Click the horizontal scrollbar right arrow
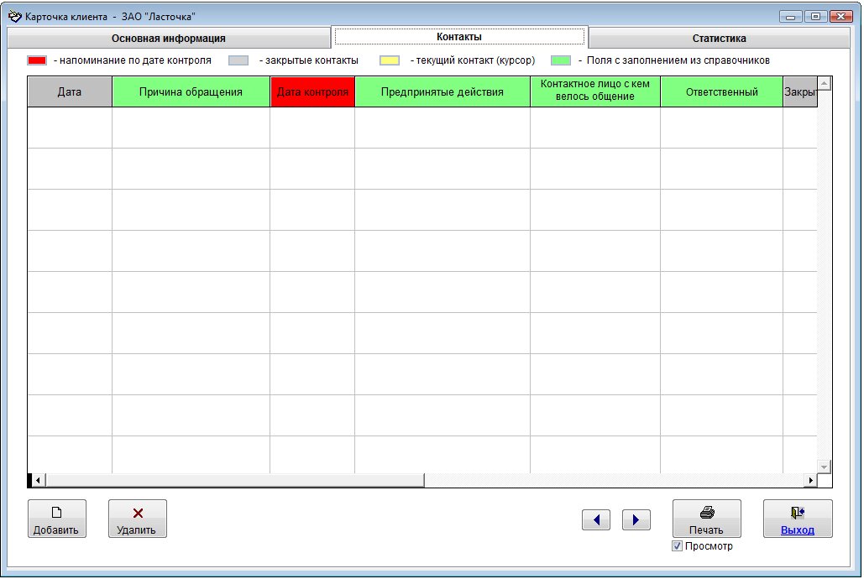 point(810,480)
